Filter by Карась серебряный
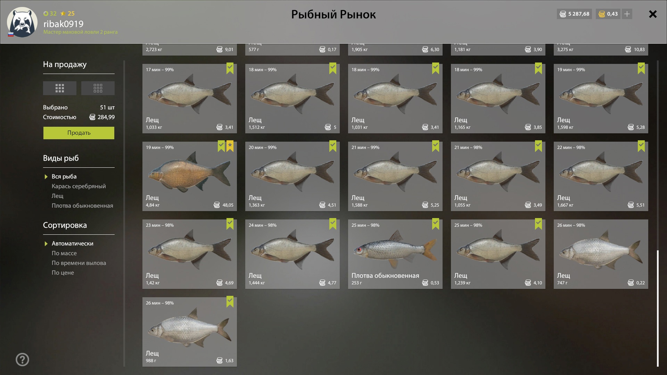This screenshot has height=375, width=667. (79, 186)
